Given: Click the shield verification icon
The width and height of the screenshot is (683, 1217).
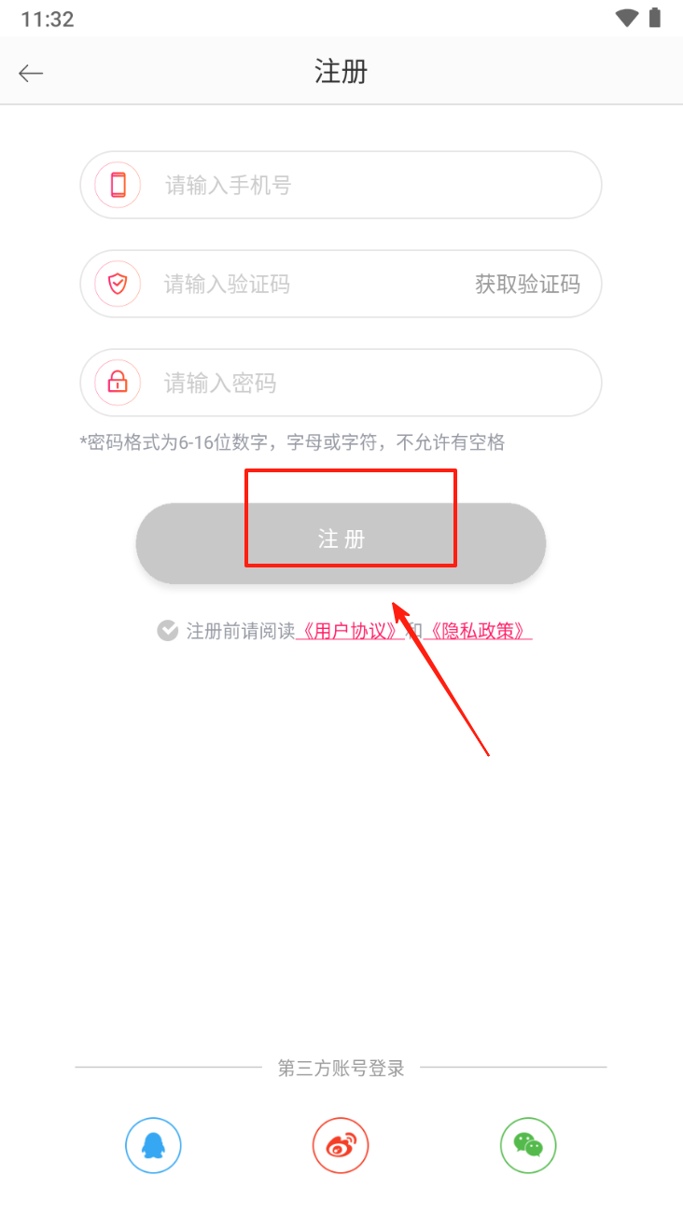Looking at the screenshot, I should coord(118,284).
